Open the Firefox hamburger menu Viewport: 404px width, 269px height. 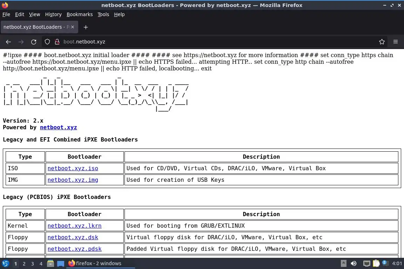[x=396, y=42]
